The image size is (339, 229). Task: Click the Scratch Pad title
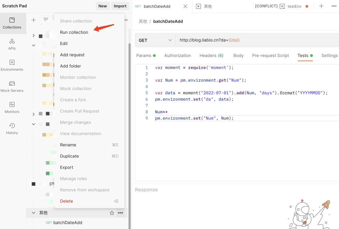coord(14,6)
